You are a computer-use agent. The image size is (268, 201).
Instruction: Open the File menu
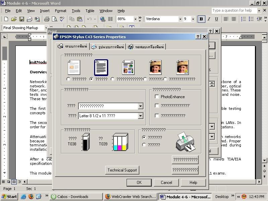coord(8,11)
